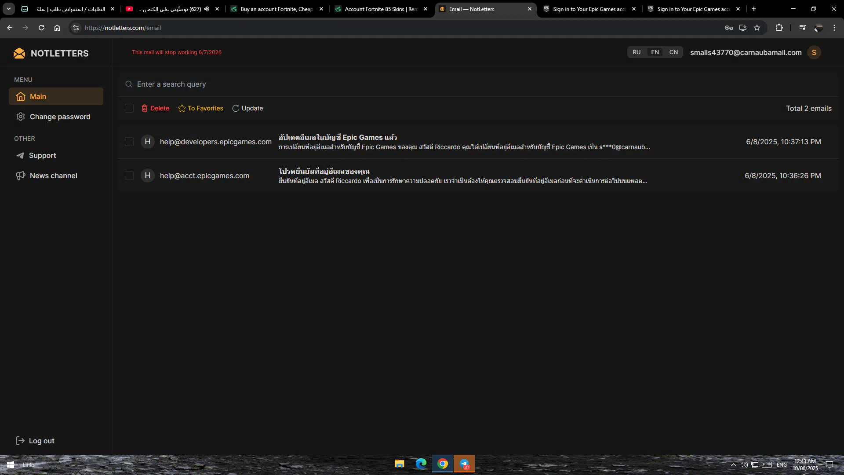Click the ENG input language indicator
This screenshot has height=475, width=844.
coord(782,465)
